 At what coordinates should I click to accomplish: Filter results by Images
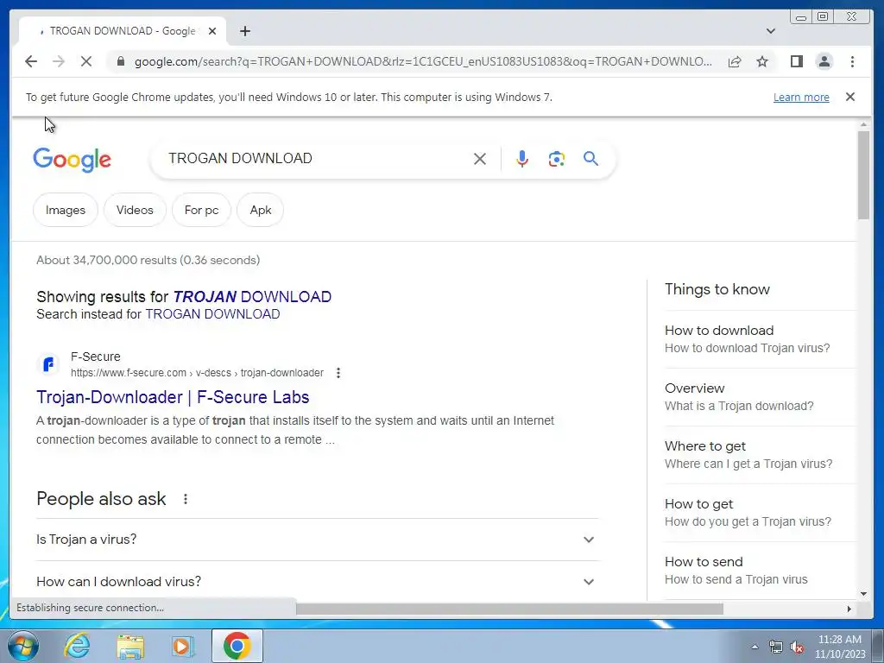pyautogui.click(x=66, y=210)
